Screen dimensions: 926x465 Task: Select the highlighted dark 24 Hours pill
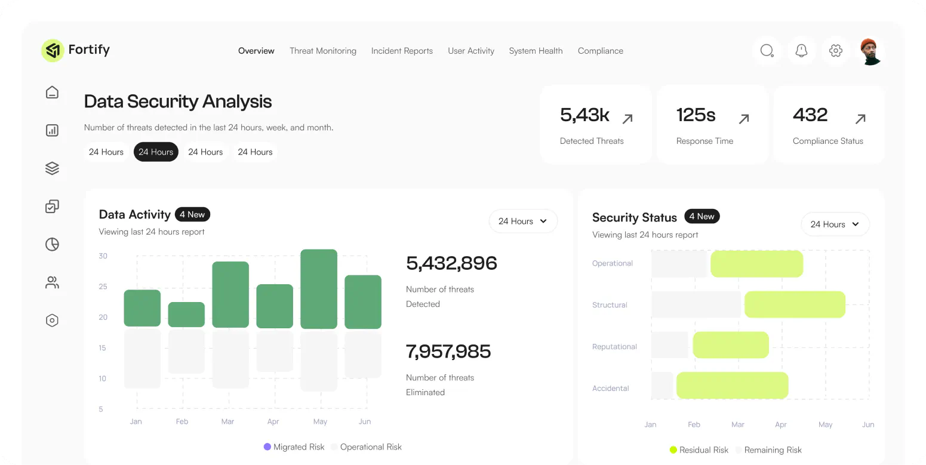156,152
